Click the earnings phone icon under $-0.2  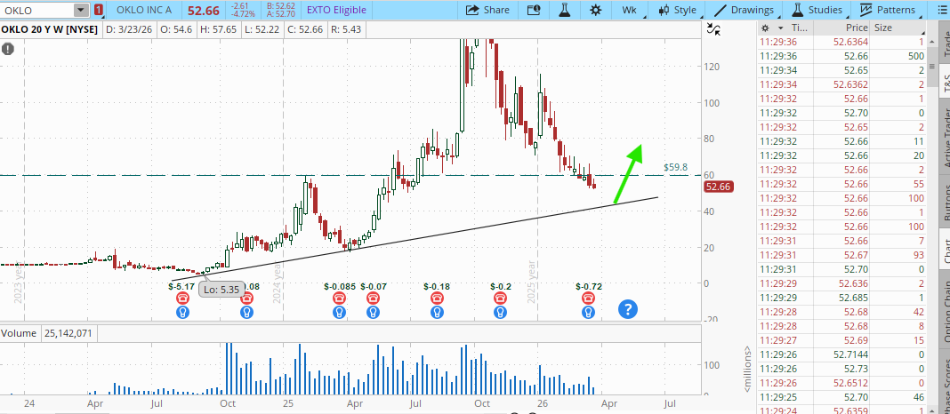tap(500, 299)
